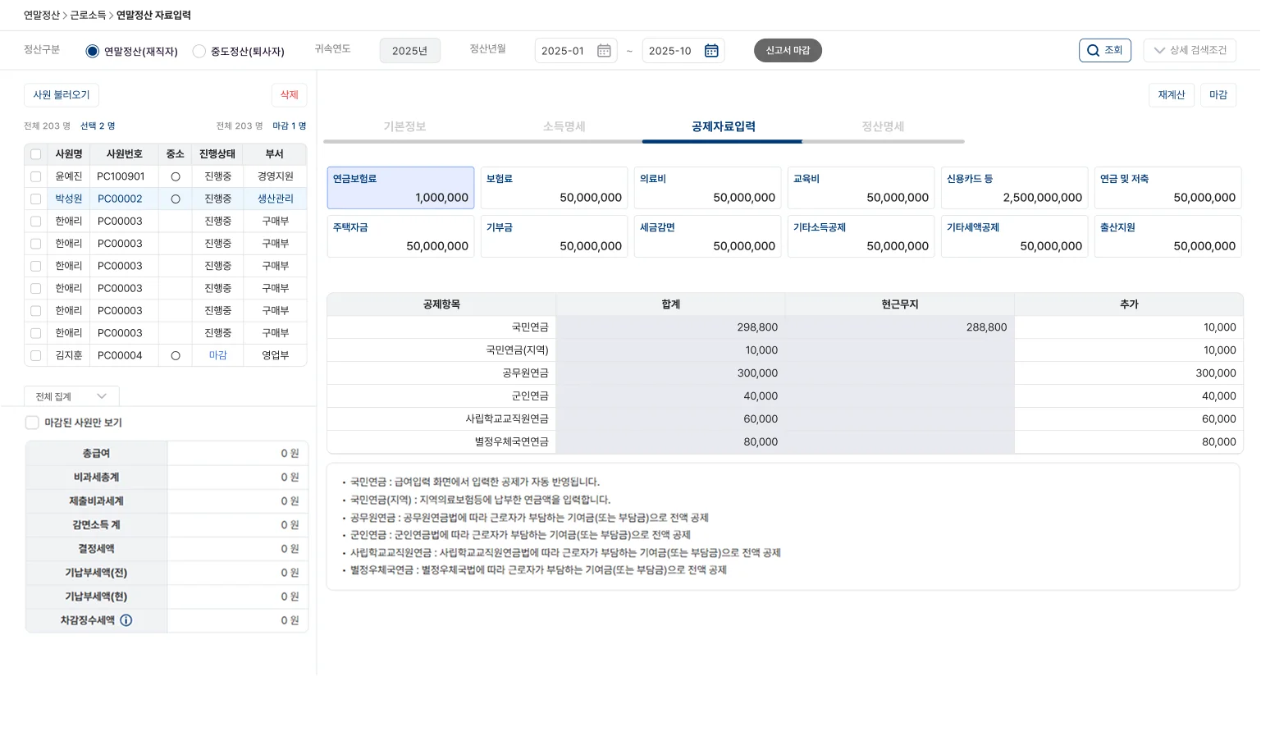Check the row checkbox for 윤예진
Viewport: 1261px width, 736px height.
click(35, 176)
